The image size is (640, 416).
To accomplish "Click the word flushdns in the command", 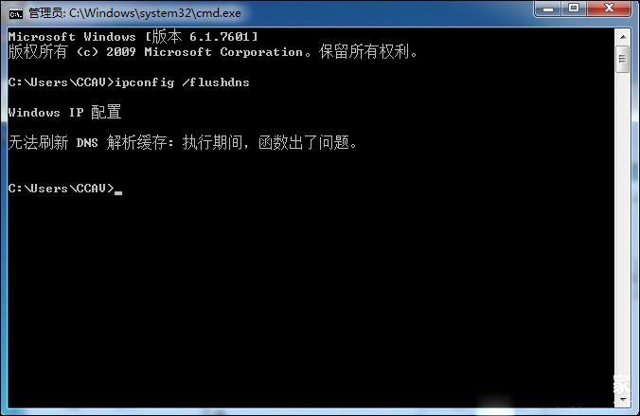I will tap(220, 82).
